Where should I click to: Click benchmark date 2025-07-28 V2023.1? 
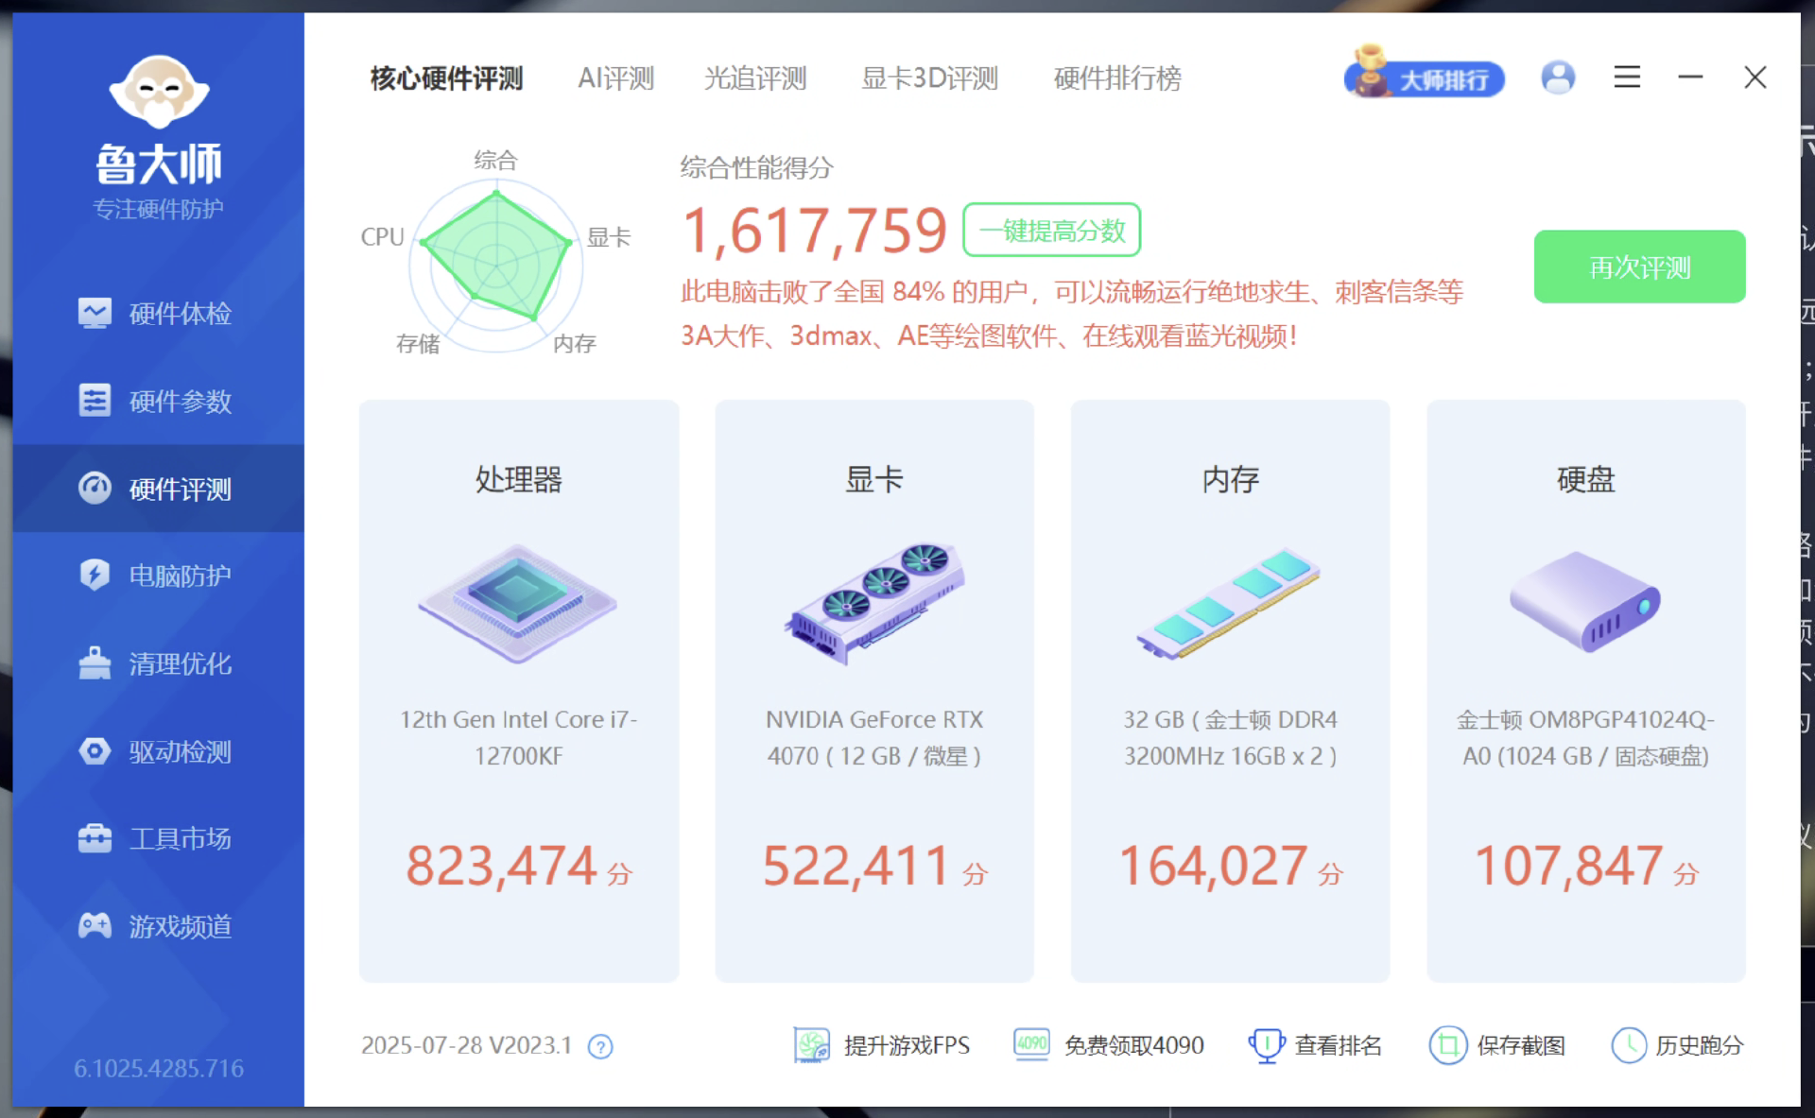tap(466, 1046)
